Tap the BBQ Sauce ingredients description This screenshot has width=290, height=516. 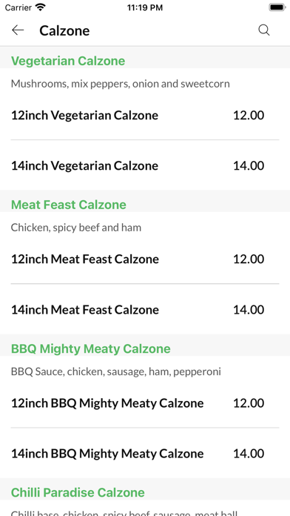coord(116,371)
